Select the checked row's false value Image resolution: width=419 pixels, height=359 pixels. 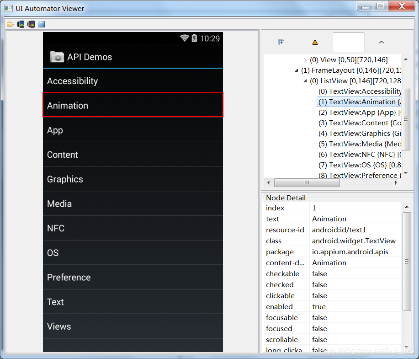coord(355,284)
